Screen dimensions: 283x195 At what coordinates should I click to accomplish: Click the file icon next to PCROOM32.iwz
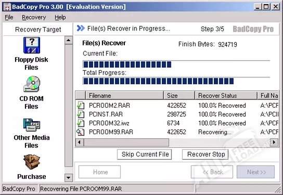point(81,123)
